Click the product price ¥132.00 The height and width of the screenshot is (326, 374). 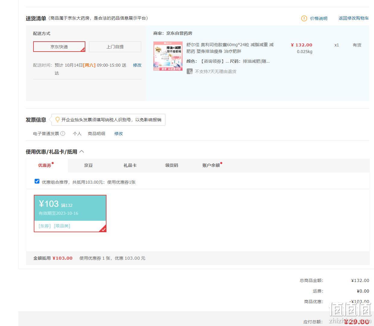click(x=301, y=45)
